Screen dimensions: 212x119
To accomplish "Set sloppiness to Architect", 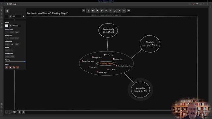I will [7, 44].
